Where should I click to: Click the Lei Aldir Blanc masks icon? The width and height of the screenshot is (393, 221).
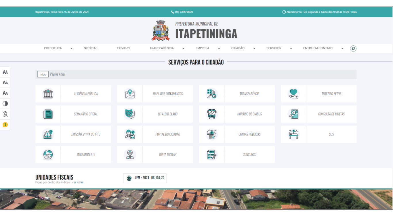click(130, 114)
